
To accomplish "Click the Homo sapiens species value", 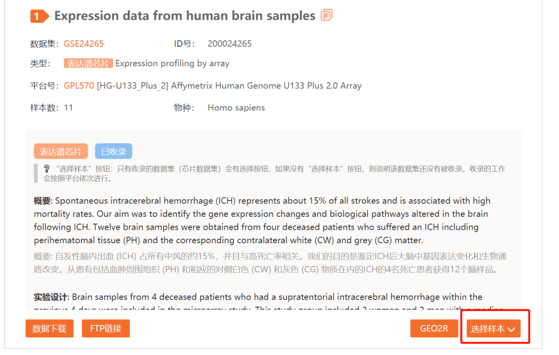I will [x=236, y=108].
